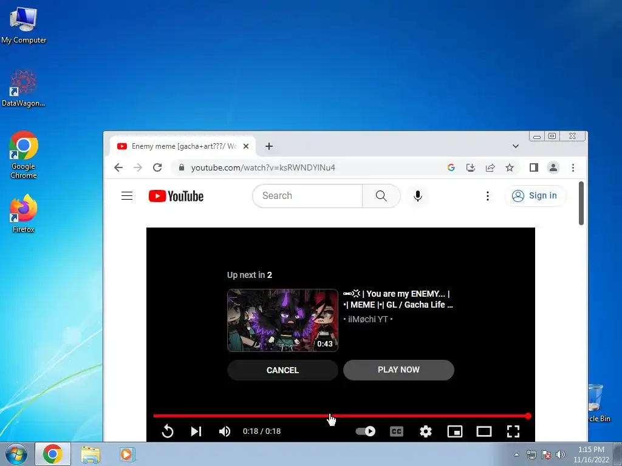This screenshot has width=622, height=466.
Task: Go forward in Chrome
Action: coord(138,167)
